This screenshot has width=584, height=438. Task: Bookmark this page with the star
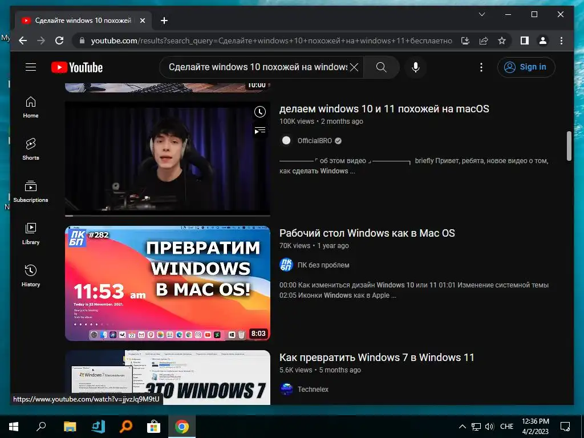502,40
